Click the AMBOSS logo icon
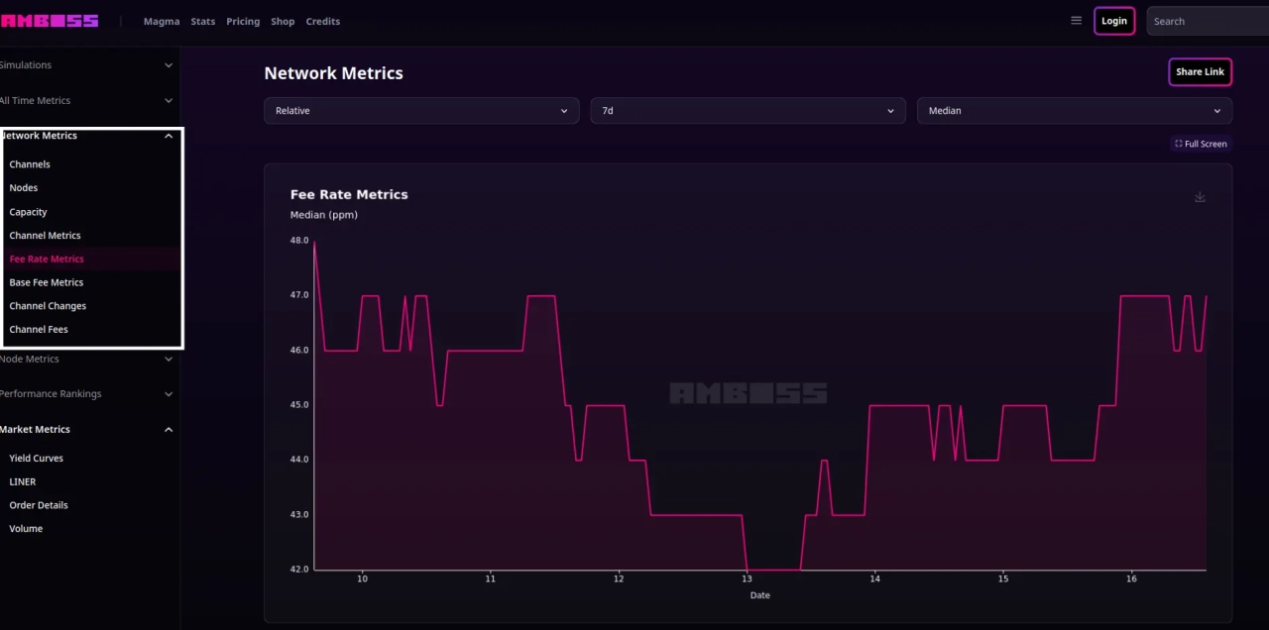The image size is (1269, 630). [50, 20]
